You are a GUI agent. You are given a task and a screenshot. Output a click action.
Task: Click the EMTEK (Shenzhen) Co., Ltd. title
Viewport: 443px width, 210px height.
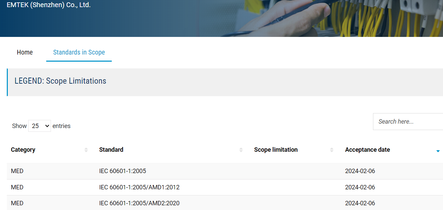click(x=49, y=5)
